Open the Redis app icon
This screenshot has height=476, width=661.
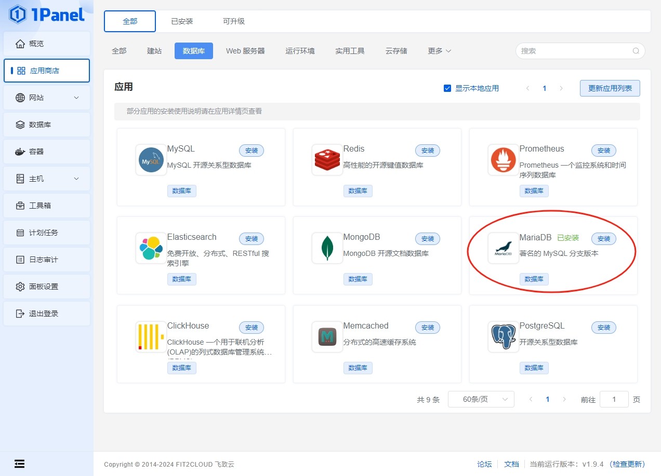327,160
